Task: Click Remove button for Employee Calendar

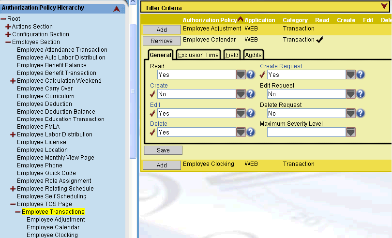Action: click(161, 41)
